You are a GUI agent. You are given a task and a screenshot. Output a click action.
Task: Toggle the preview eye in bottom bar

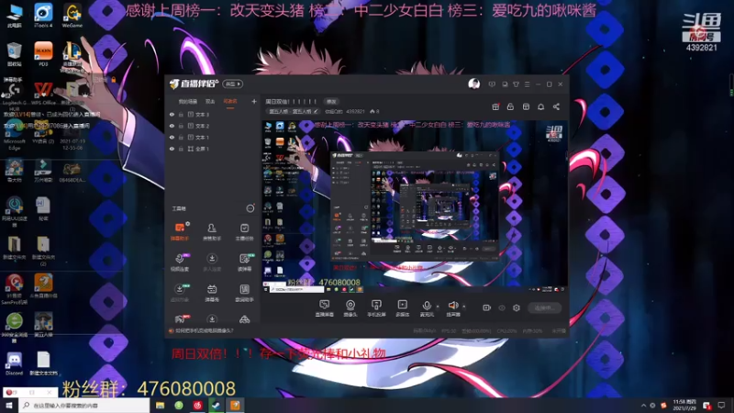[501, 307]
